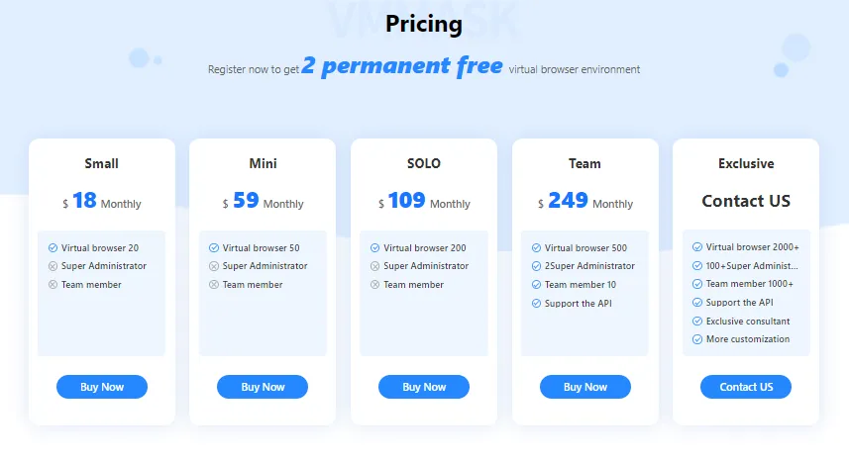Click the $109 Monthly price
The width and height of the screenshot is (849, 462).
pyautogui.click(x=424, y=202)
